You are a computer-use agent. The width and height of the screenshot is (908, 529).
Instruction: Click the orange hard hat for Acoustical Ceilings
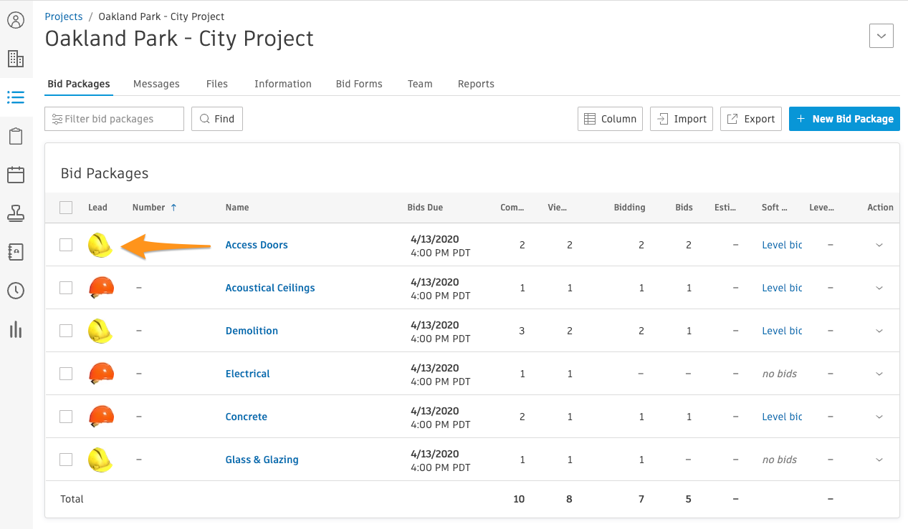pyautogui.click(x=101, y=288)
